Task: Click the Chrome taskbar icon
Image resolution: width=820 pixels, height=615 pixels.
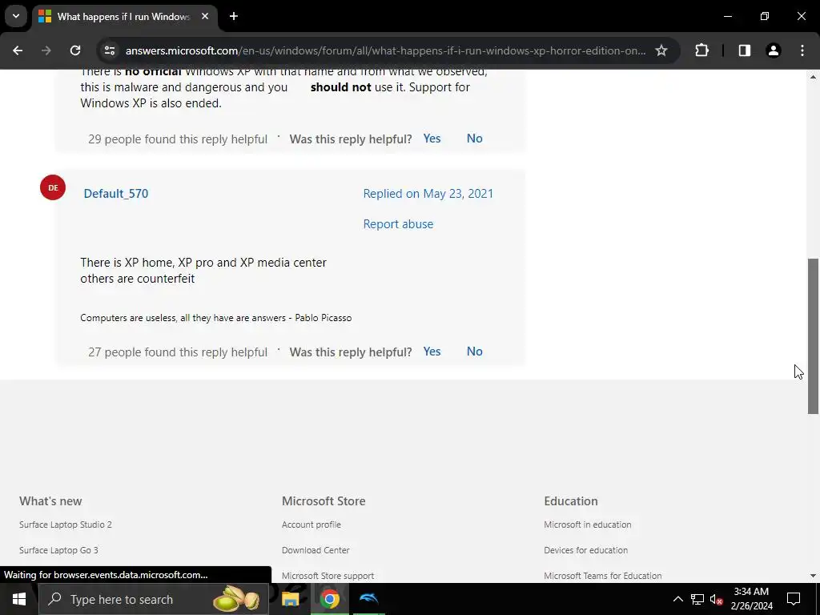Action: coord(329,599)
